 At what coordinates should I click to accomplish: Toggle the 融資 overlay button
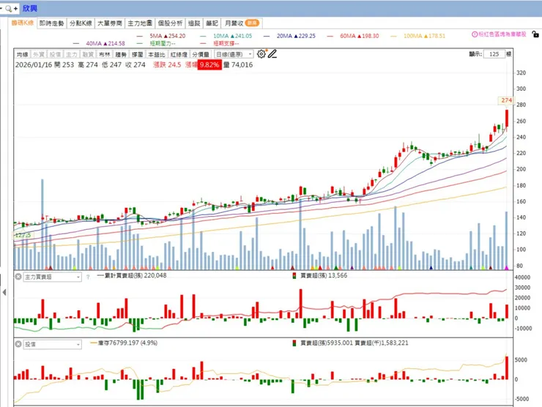(88, 54)
